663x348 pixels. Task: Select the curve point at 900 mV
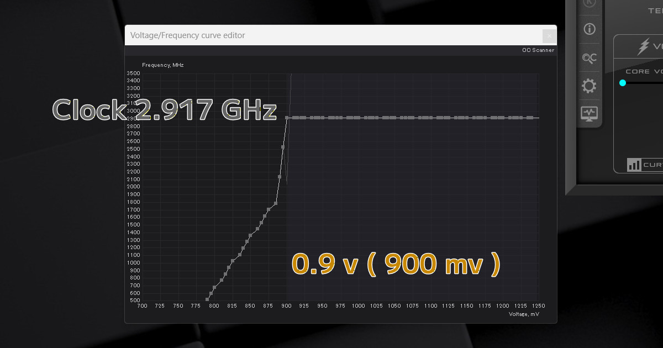[287, 118]
